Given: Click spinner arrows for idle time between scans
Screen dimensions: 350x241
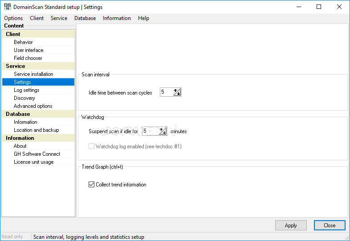Looking at the screenshot, I should [x=177, y=92].
